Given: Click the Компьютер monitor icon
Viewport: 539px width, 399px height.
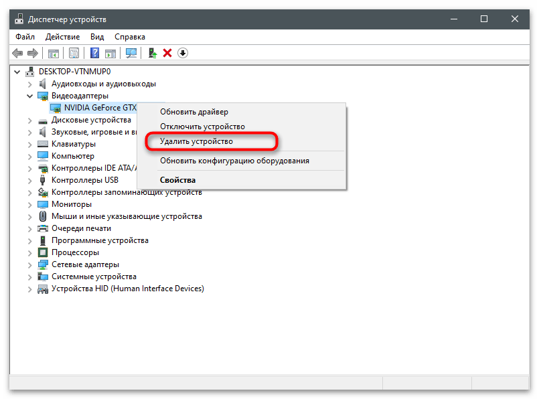Looking at the screenshot, I should tap(43, 156).
